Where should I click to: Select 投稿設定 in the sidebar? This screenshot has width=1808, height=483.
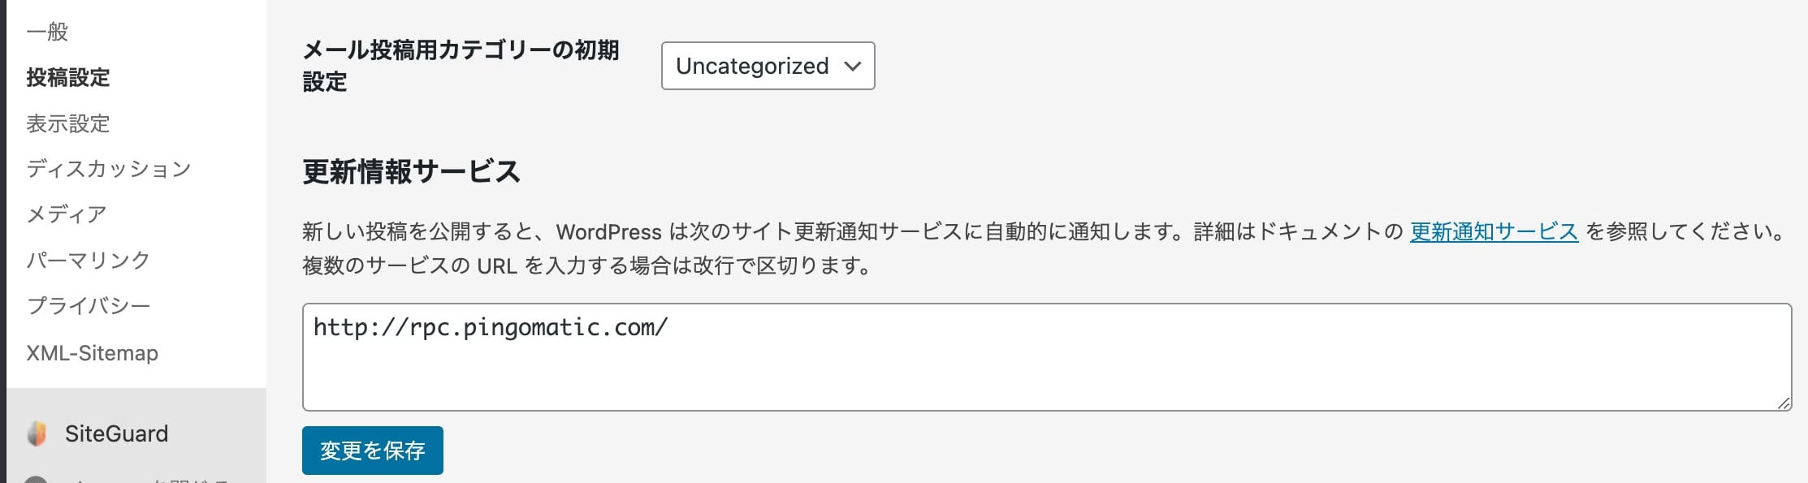coord(68,78)
